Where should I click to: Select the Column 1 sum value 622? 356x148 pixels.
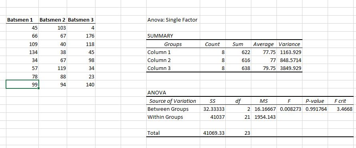(238, 52)
